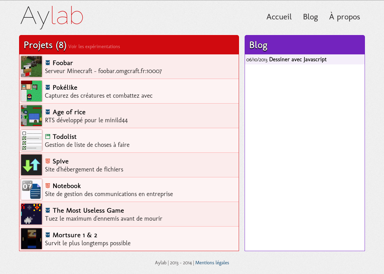The width and height of the screenshot is (384, 274).
Task: Select the Age of rice title
Action: click(69, 112)
